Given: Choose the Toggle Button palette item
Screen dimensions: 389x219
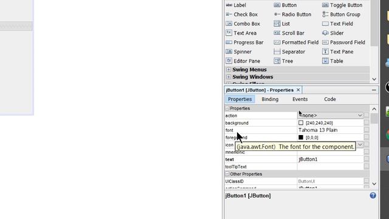Looking at the screenshot, I should (342, 5).
